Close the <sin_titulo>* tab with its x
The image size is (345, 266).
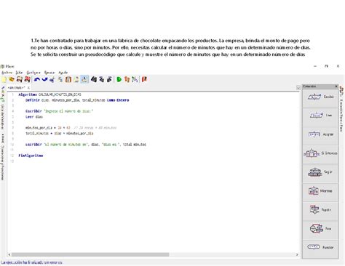tap(28, 88)
